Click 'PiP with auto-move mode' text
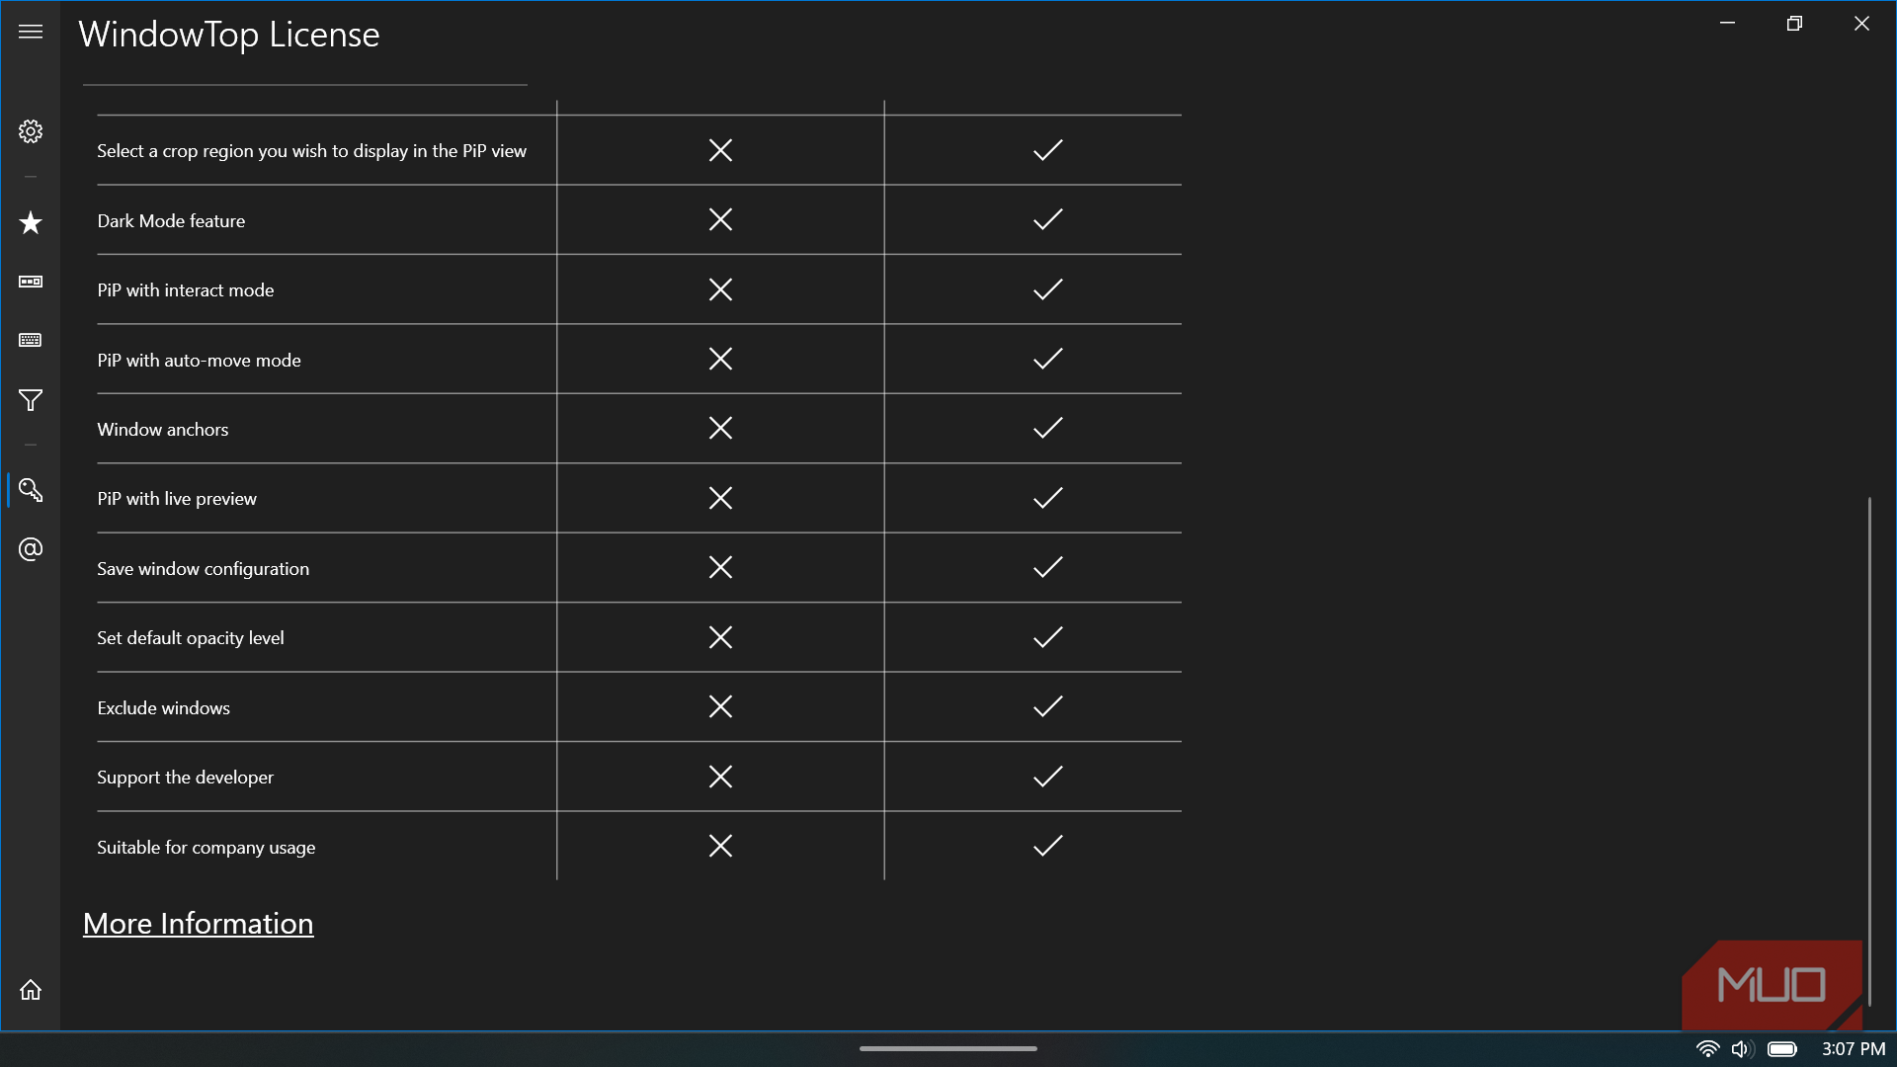 point(199,361)
